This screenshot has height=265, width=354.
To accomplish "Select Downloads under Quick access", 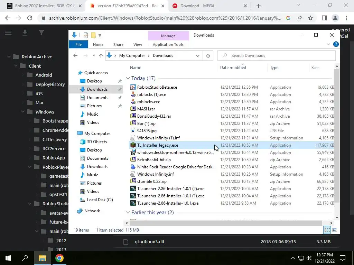I will click(x=95, y=89).
